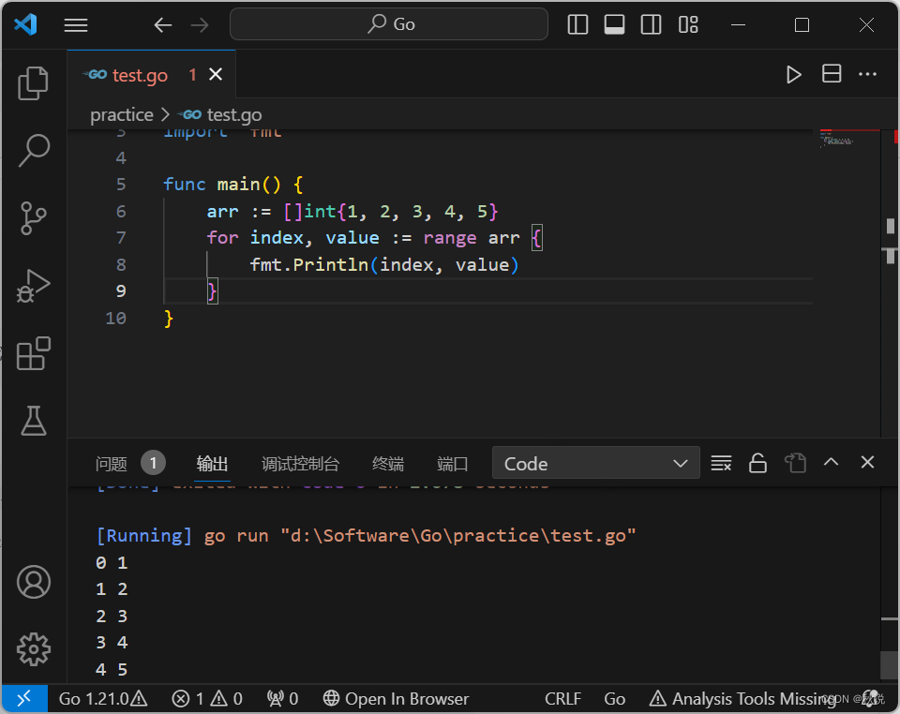Open the Accounts menu
Viewport: 900px width, 714px height.
pyautogui.click(x=34, y=582)
